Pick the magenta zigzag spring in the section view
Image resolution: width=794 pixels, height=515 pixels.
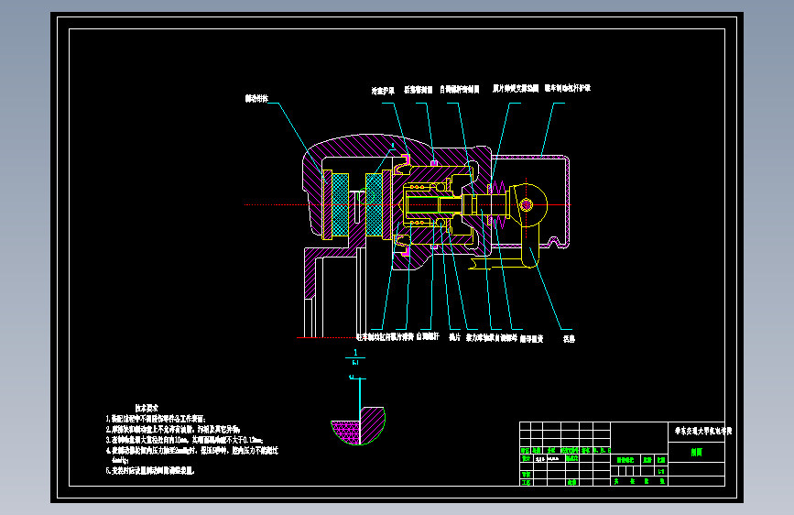click(x=499, y=204)
